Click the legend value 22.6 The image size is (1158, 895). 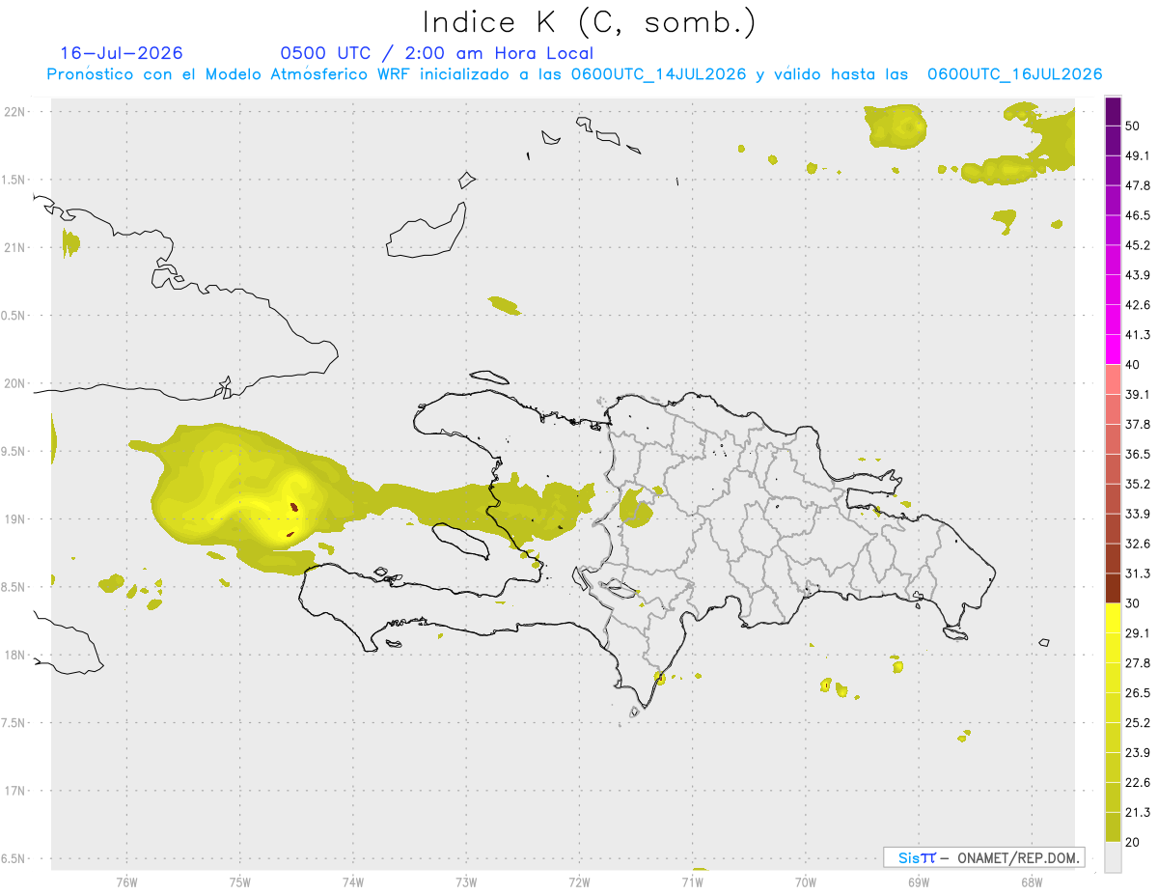pyautogui.click(x=1138, y=783)
